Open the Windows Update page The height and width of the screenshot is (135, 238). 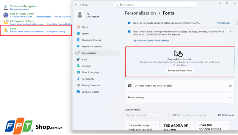coord(90,92)
